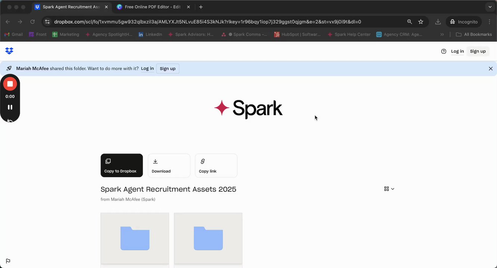This screenshot has width=497, height=268.
Task: Open the Chrome three-dot menu
Action: pyautogui.click(x=490, y=22)
